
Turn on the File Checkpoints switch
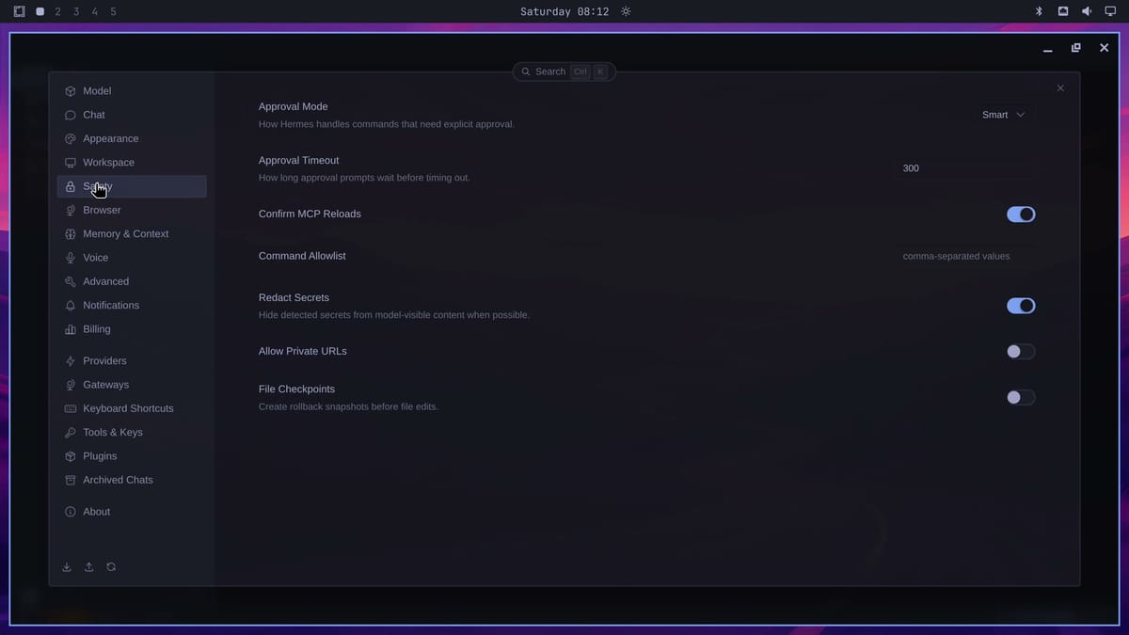[x=1021, y=398]
